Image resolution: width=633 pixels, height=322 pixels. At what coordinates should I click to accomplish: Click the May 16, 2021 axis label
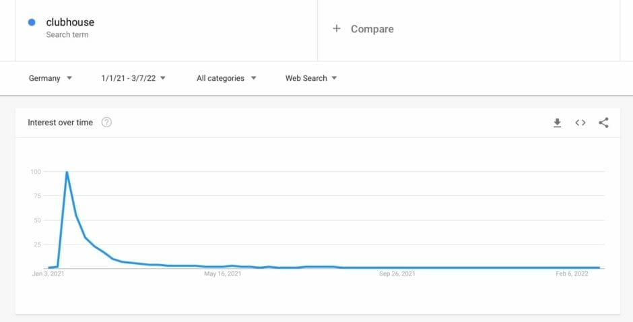[x=222, y=274]
